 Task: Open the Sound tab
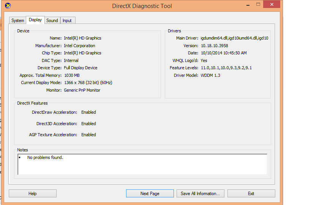[x=52, y=21]
